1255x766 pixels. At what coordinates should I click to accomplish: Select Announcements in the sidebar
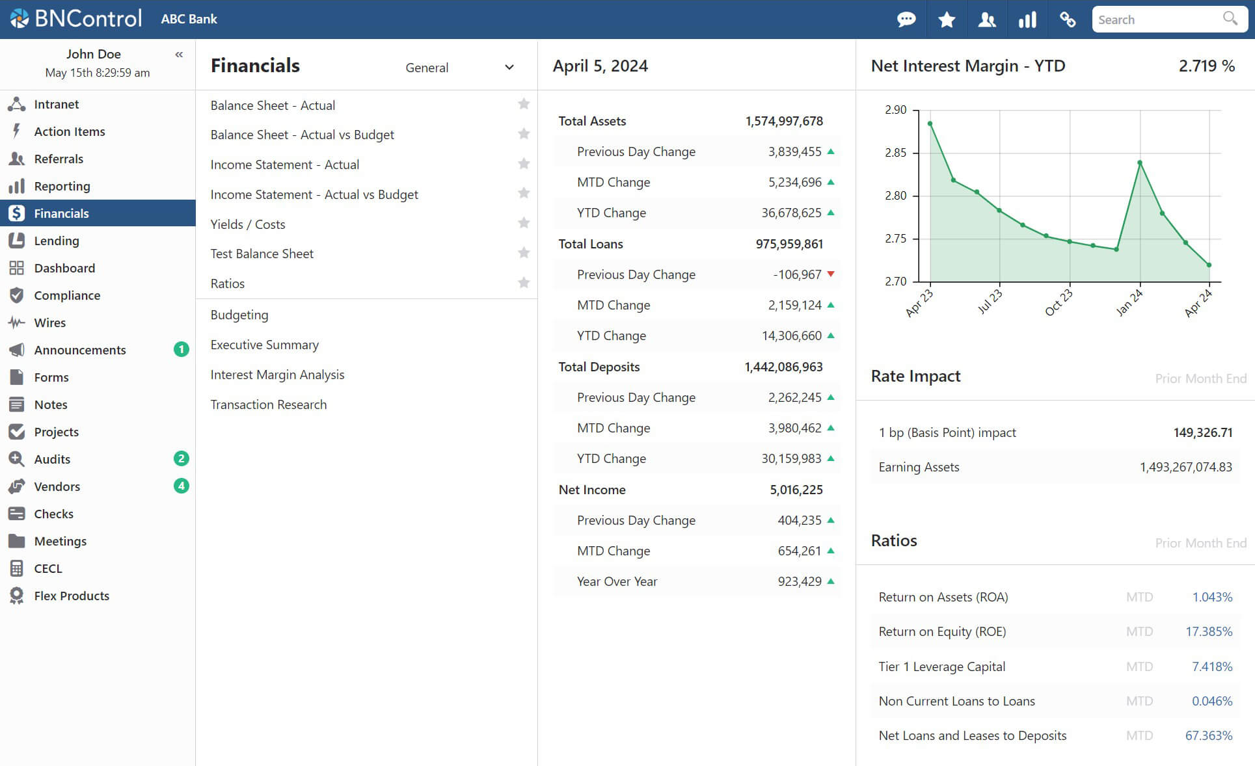[80, 350]
